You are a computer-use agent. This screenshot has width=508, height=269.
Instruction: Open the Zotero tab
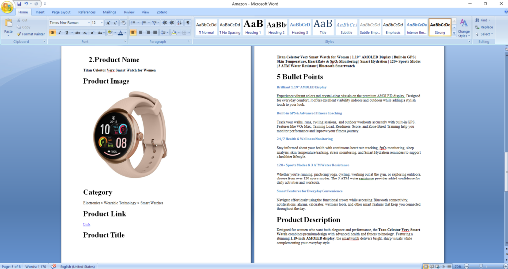[162, 12]
